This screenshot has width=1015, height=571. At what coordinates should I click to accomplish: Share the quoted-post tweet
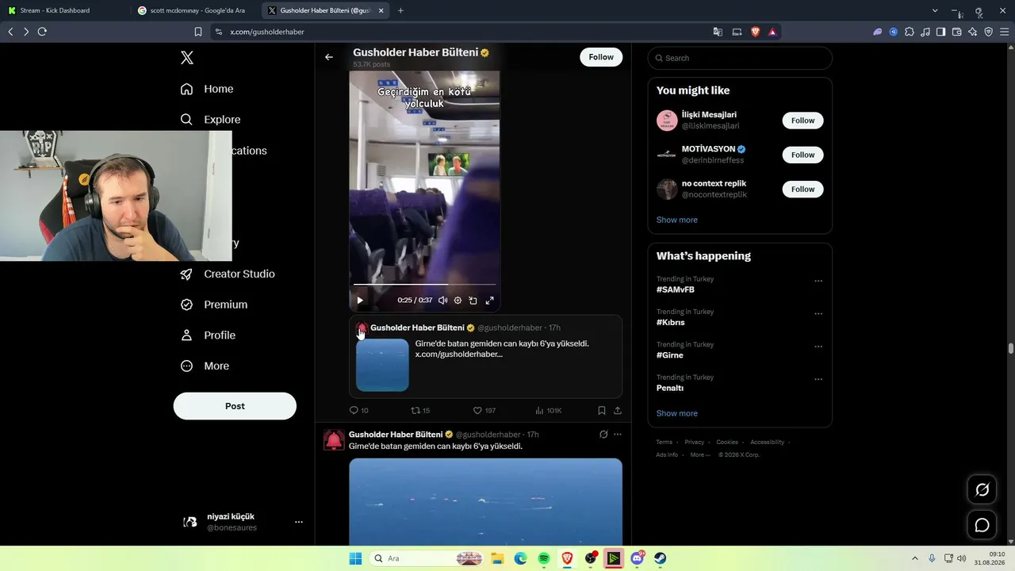(x=618, y=410)
